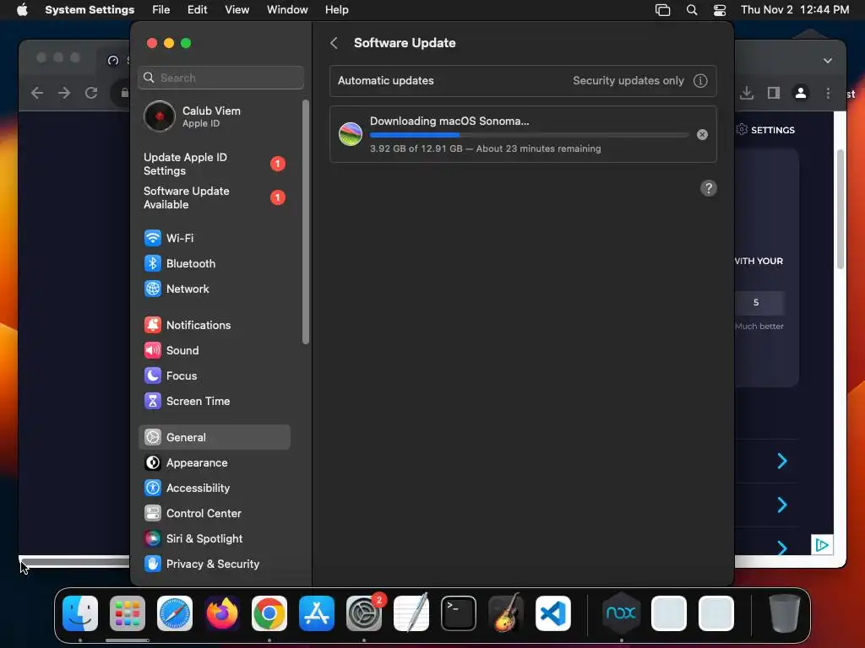Click background web page vertical scrollbar

click(841, 209)
